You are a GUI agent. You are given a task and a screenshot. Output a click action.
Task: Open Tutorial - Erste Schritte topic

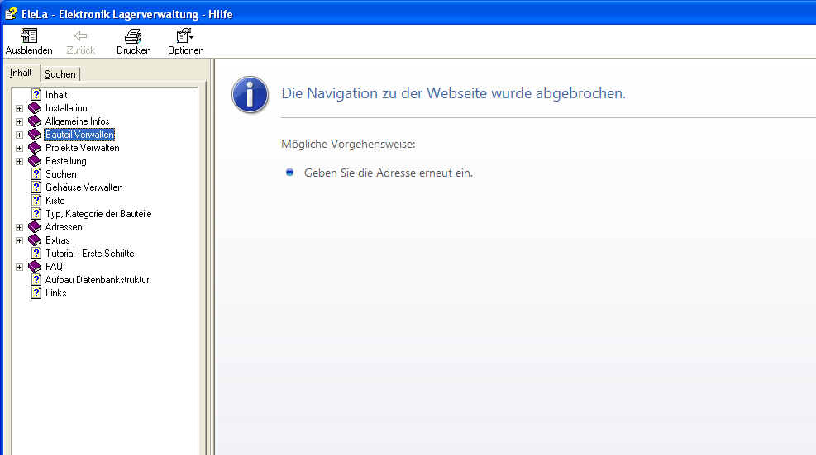(89, 254)
